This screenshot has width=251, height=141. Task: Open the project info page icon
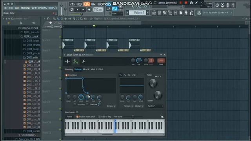181,13
